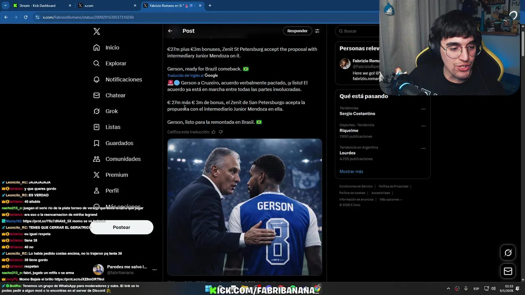This screenshot has height=295, width=525.
Task: Open more options for Riquelme trend
Action: click(x=423, y=126)
